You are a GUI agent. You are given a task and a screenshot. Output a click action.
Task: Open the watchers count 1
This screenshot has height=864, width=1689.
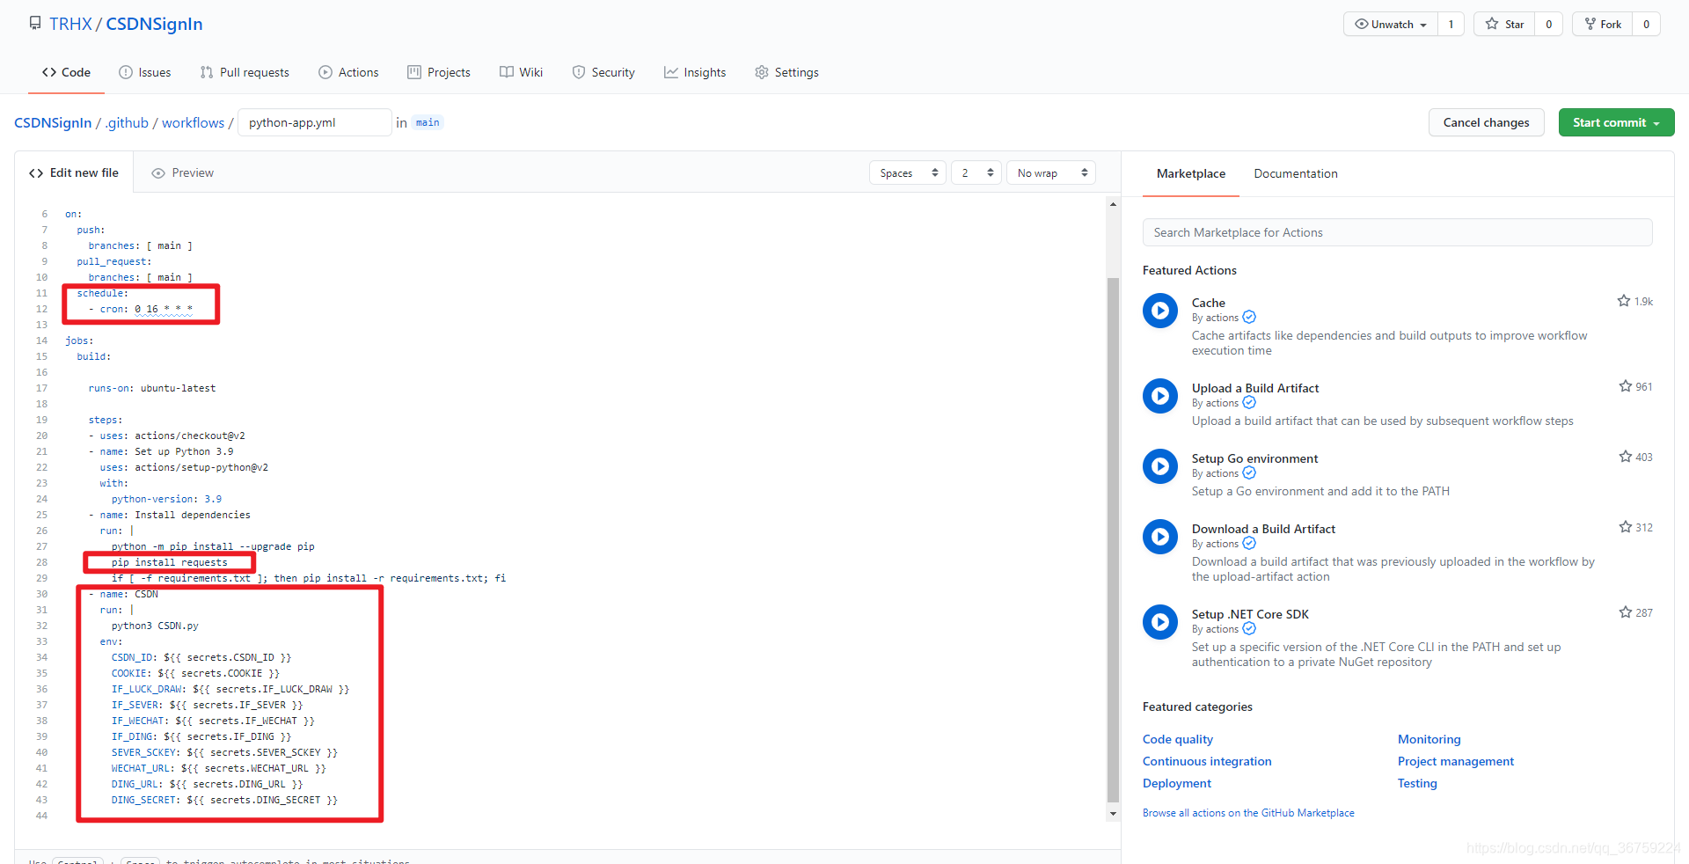click(1451, 24)
